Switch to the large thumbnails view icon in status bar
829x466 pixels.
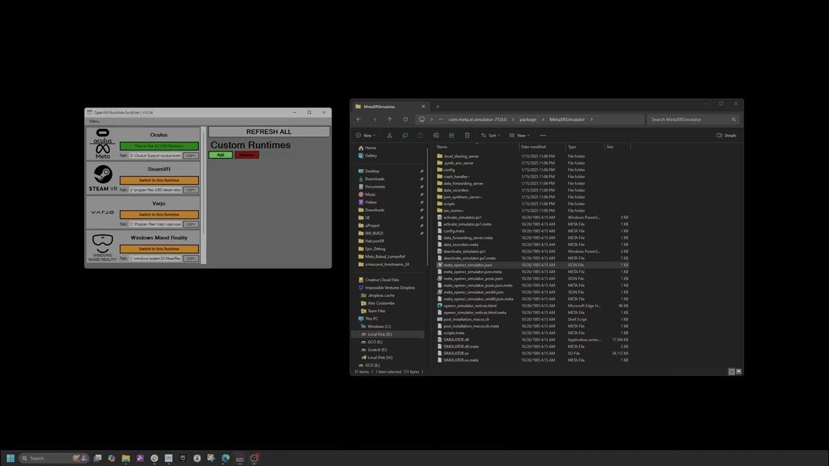(739, 372)
